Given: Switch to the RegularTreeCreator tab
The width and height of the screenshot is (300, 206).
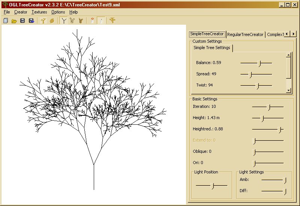Looking at the screenshot, I should tap(245, 34).
